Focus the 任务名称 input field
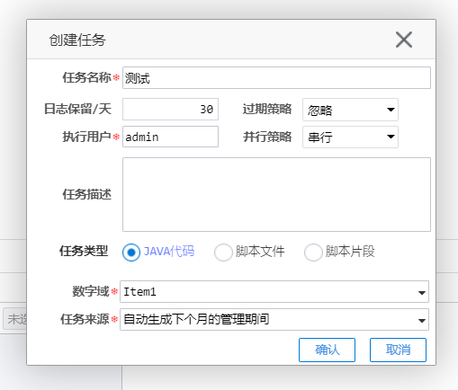 coord(276,78)
